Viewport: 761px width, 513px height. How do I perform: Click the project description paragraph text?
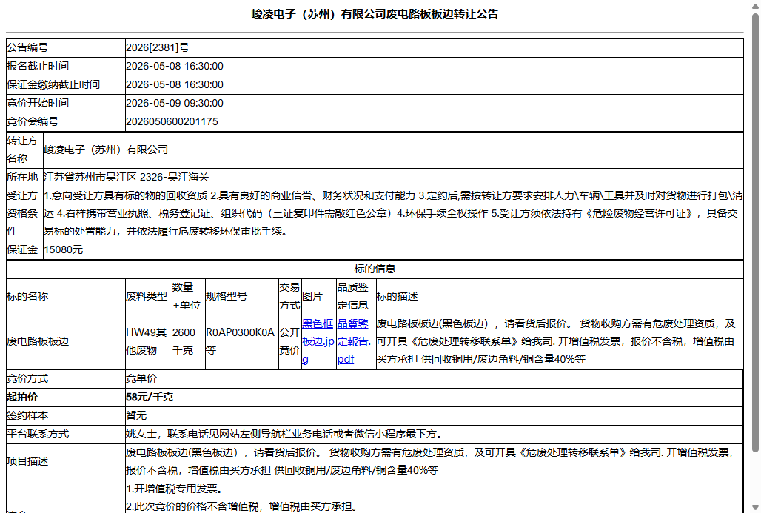coord(432,462)
